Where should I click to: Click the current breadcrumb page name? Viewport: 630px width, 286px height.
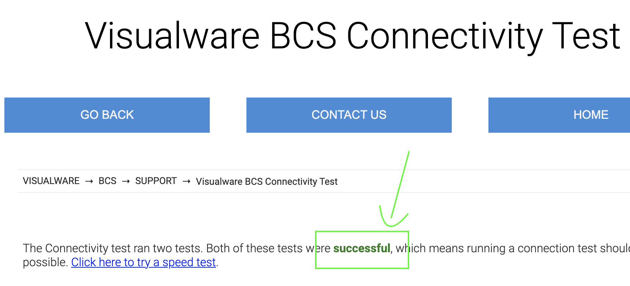click(267, 181)
